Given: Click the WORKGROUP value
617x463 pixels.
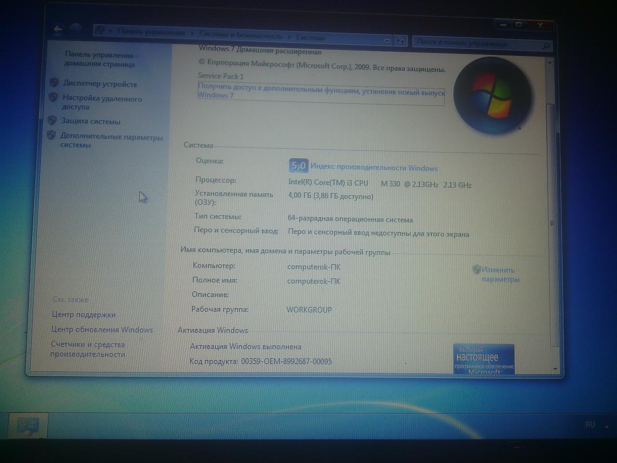Looking at the screenshot, I should click(x=309, y=310).
